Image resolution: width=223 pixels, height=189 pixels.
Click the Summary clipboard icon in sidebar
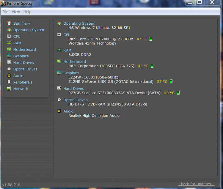tap(9, 23)
